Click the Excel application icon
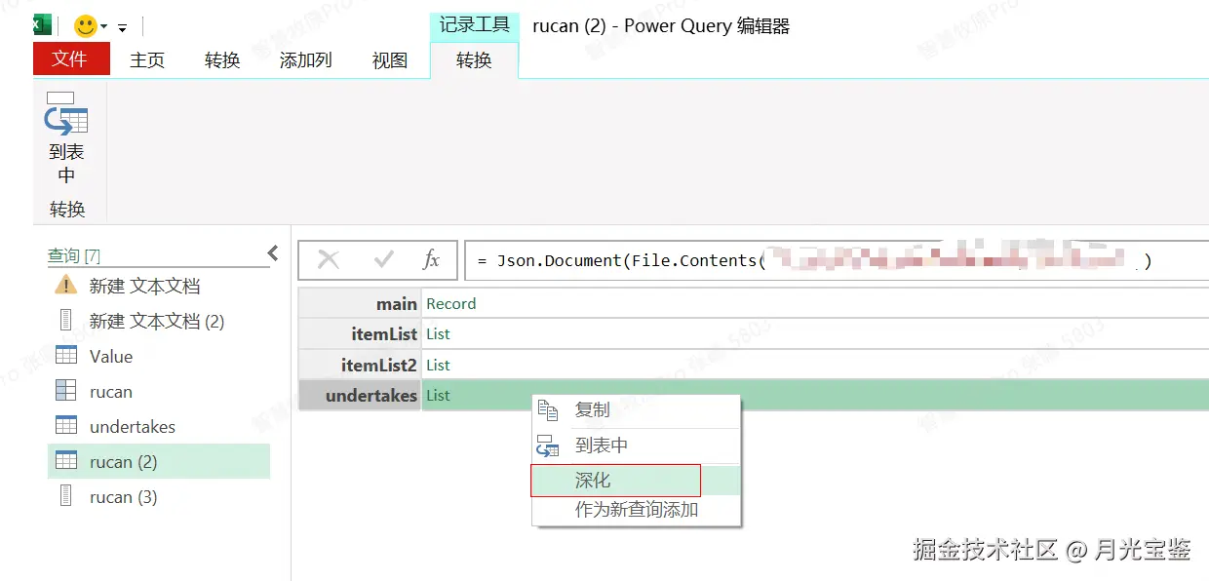Viewport: 1209px width, 581px height. [42, 24]
